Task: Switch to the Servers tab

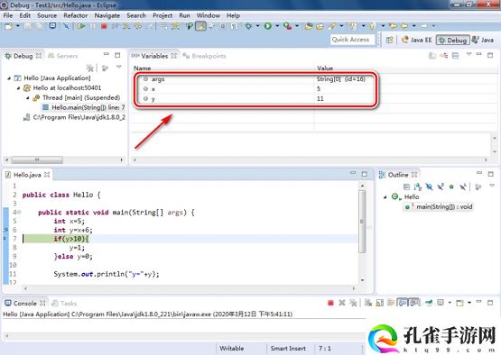Action: pos(63,56)
